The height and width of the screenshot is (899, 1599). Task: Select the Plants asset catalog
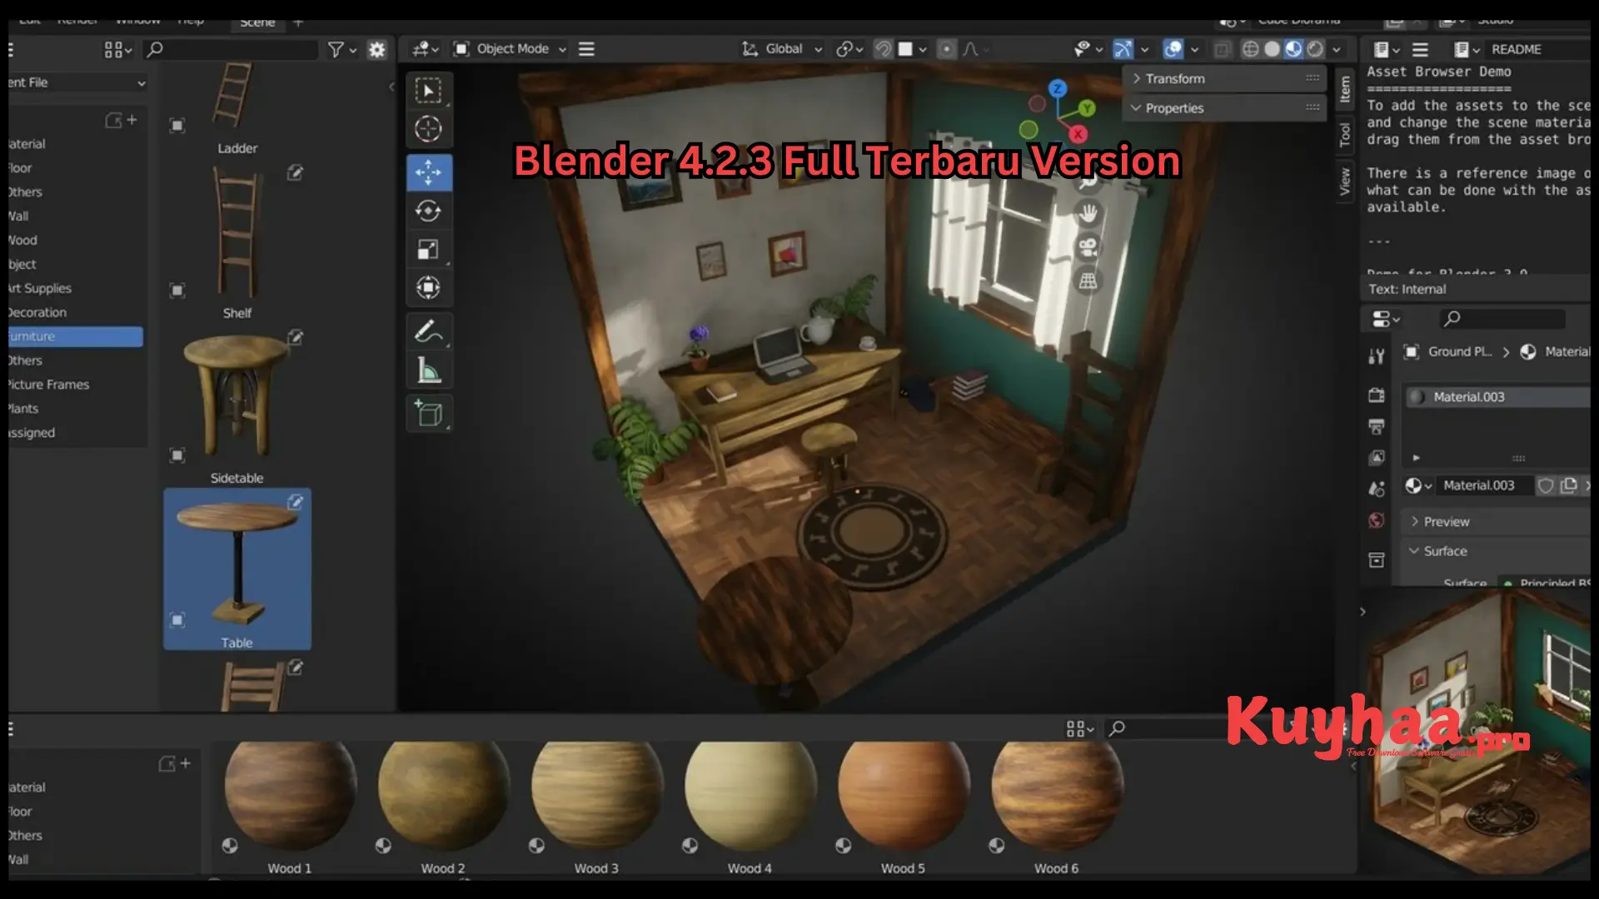pyautogui.click(x=76, y=409)
